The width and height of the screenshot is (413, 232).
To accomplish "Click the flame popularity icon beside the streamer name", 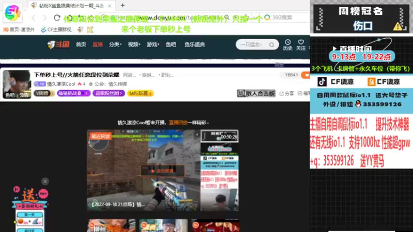I will [80, 84].
